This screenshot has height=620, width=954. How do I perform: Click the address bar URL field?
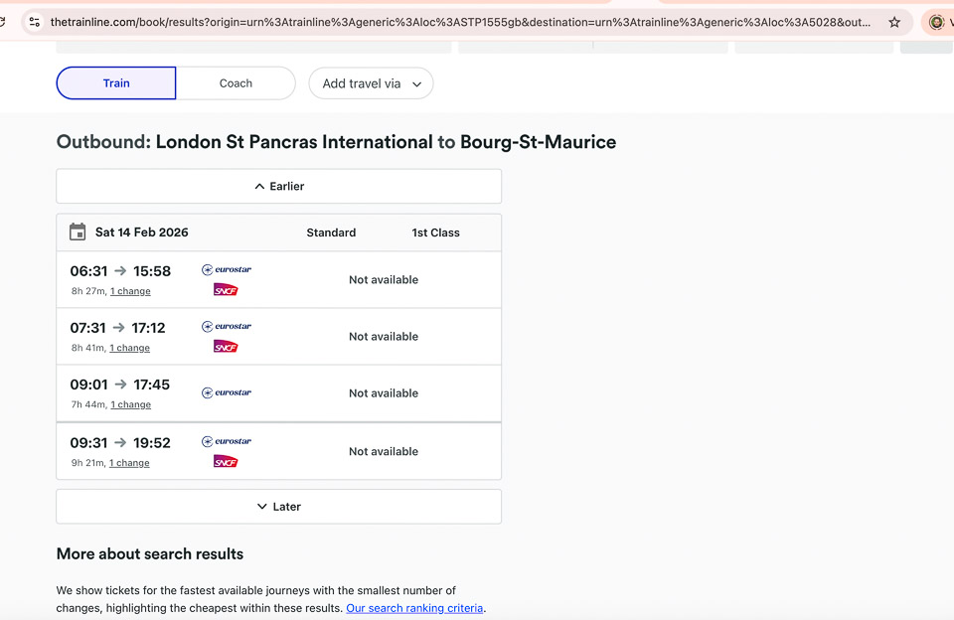(x=457, y=22)
